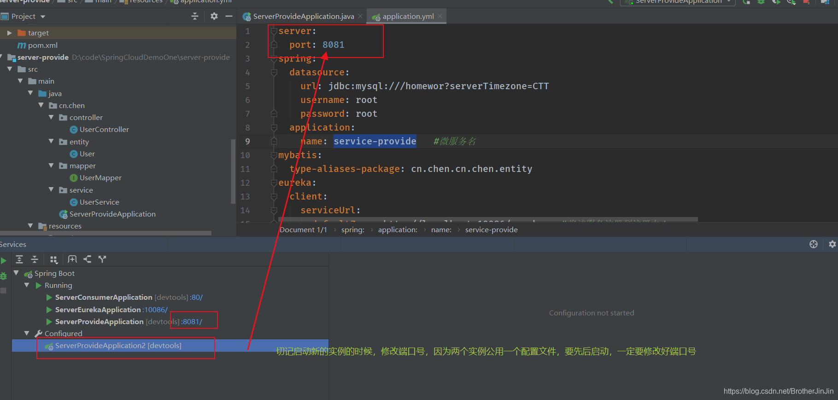The width and height of the screenshot is (838, 400).
Task: Run the selected service in Services panel
Action: (4, 261)
